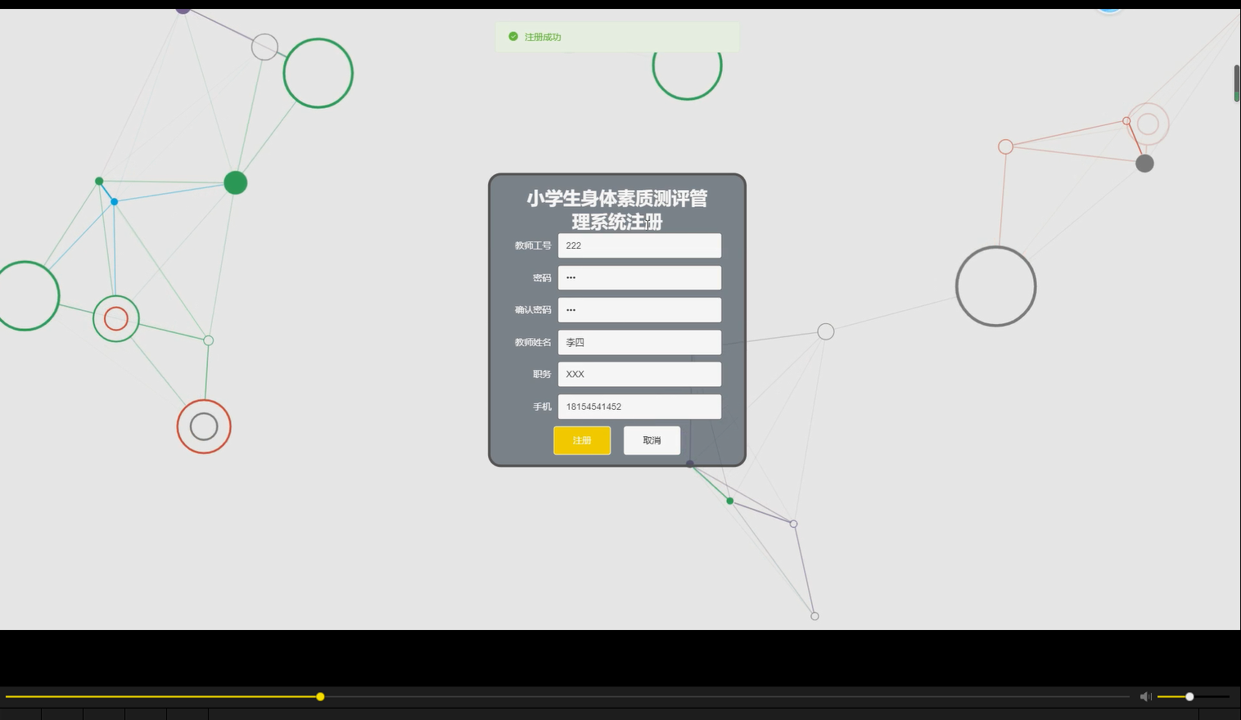The image size is (1241, 720).
Task: Click the yellow video progress marker
Action: tap(320, 696)
